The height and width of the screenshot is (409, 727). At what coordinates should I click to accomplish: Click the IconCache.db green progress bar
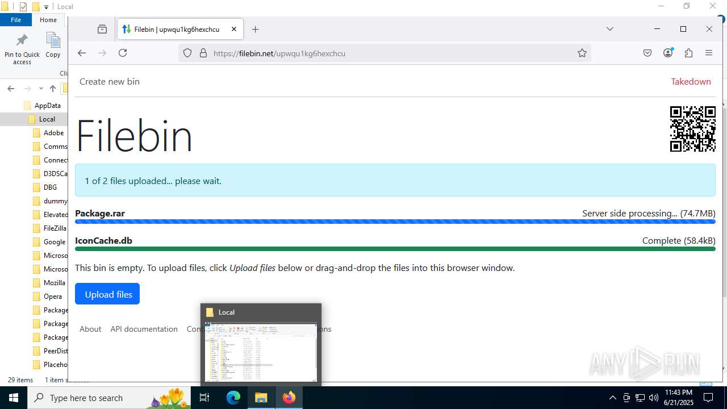click(395, 249)
